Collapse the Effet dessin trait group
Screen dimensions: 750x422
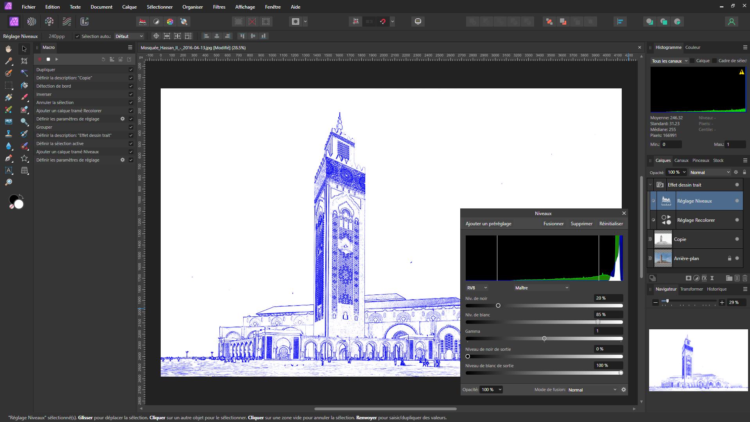[650, 185]
